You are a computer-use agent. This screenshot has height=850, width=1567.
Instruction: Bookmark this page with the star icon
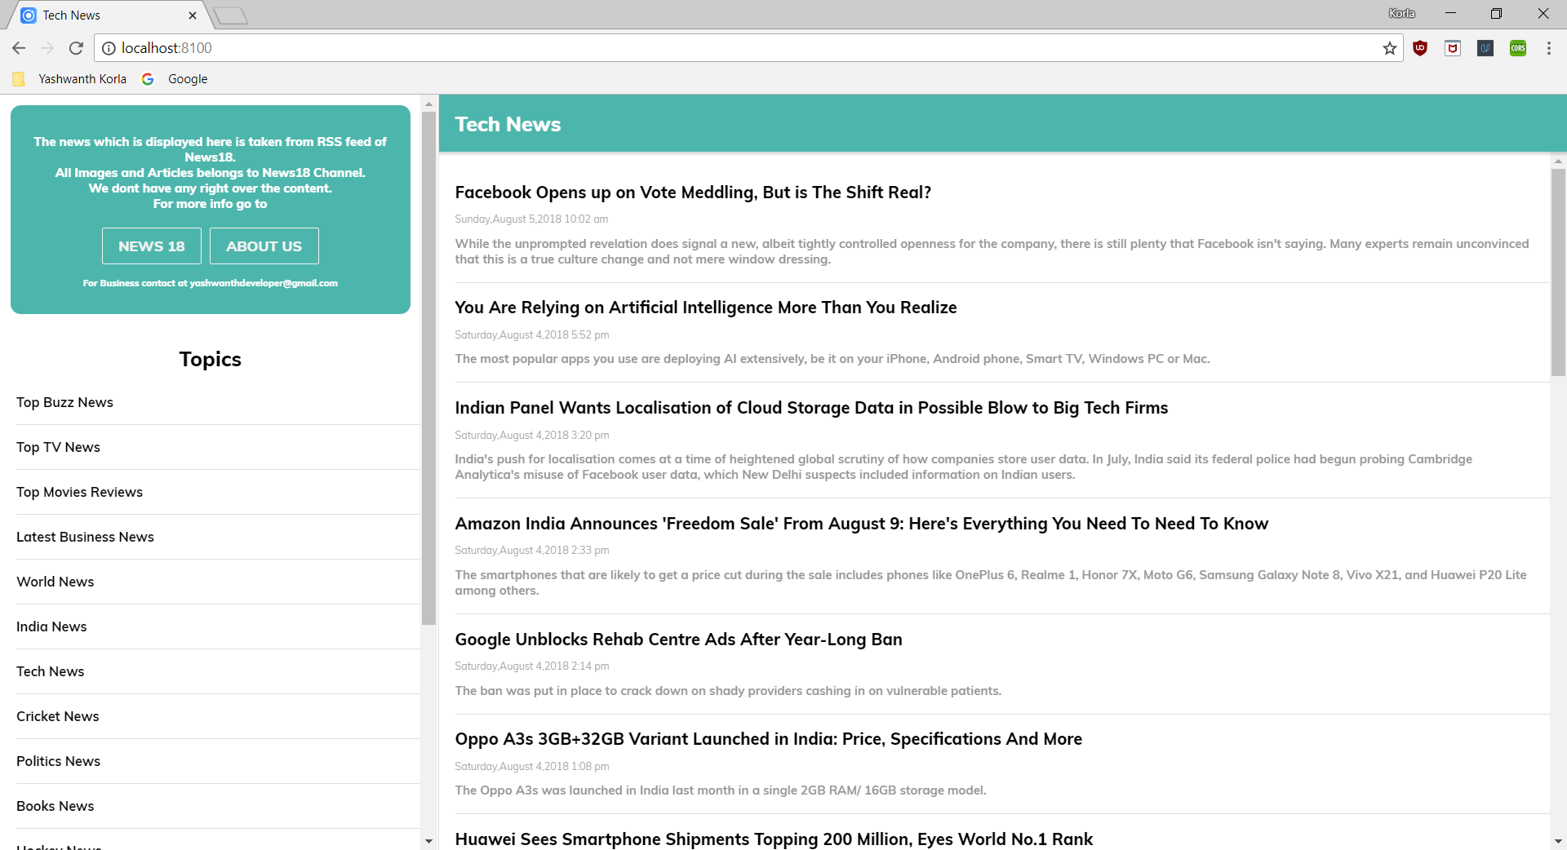[x=1390, y=48]
